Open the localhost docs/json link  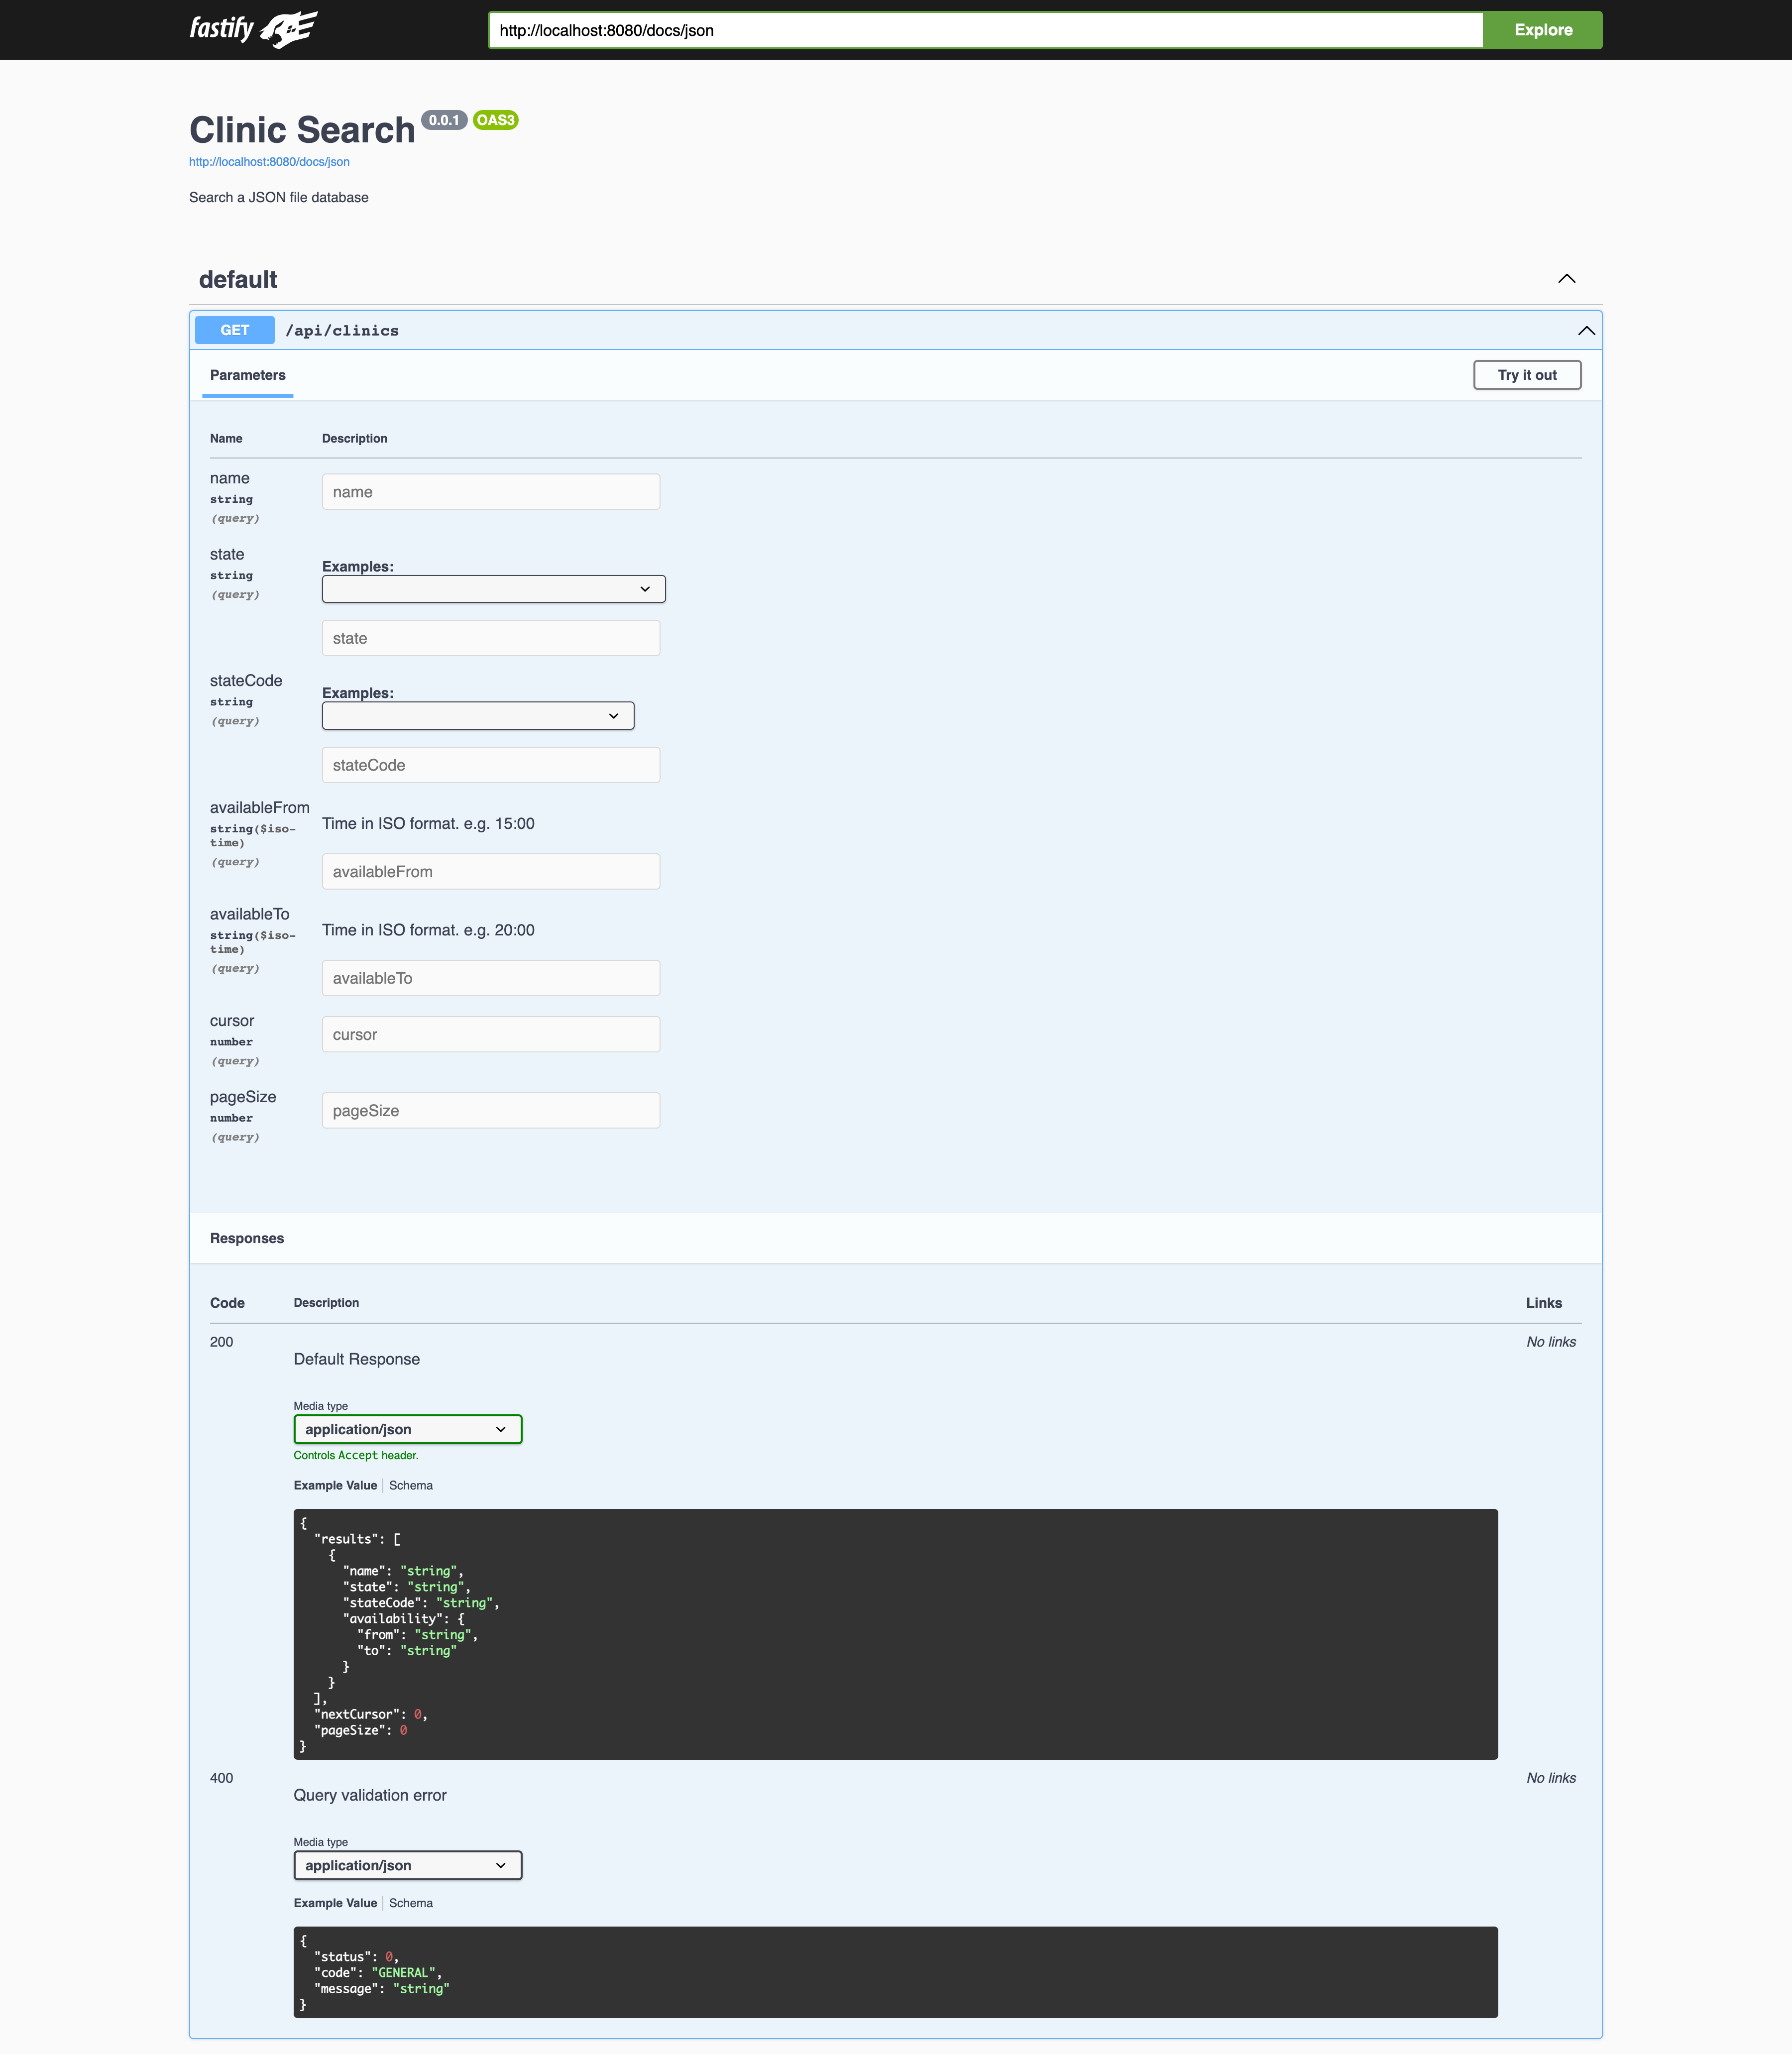(269, 162)
